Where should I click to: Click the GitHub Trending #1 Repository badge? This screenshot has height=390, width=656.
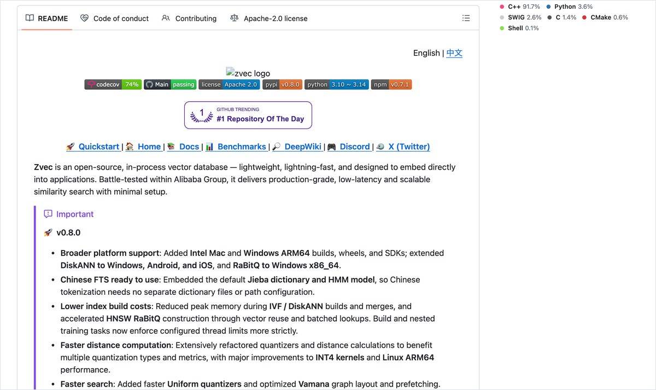(248, 115)
